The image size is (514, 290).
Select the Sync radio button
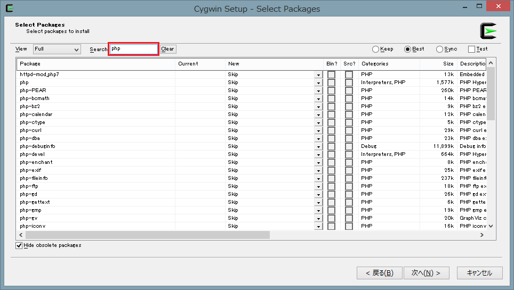click(440, 49)
